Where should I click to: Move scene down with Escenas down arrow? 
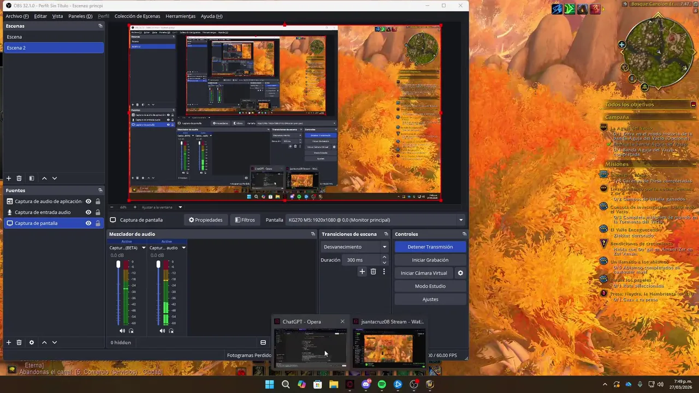click(x=54, y=178)
